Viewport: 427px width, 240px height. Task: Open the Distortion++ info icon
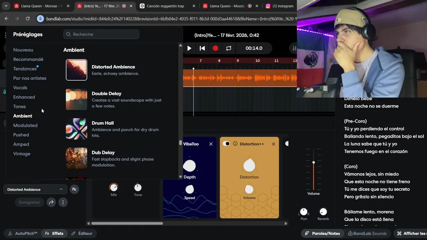click(235, 144)
